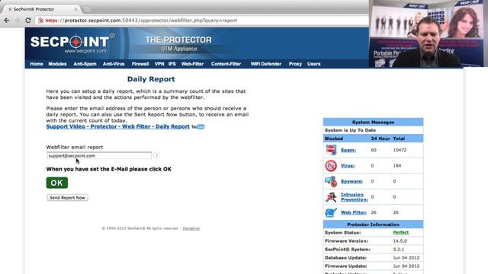Open the Anti-Virus menu
Image resolution: width=488 pixels, height=274 pixels.
coord(114,64)
